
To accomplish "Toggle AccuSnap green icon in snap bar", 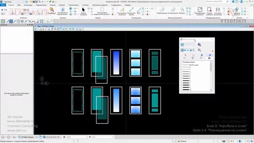I will tap(3, 21).
